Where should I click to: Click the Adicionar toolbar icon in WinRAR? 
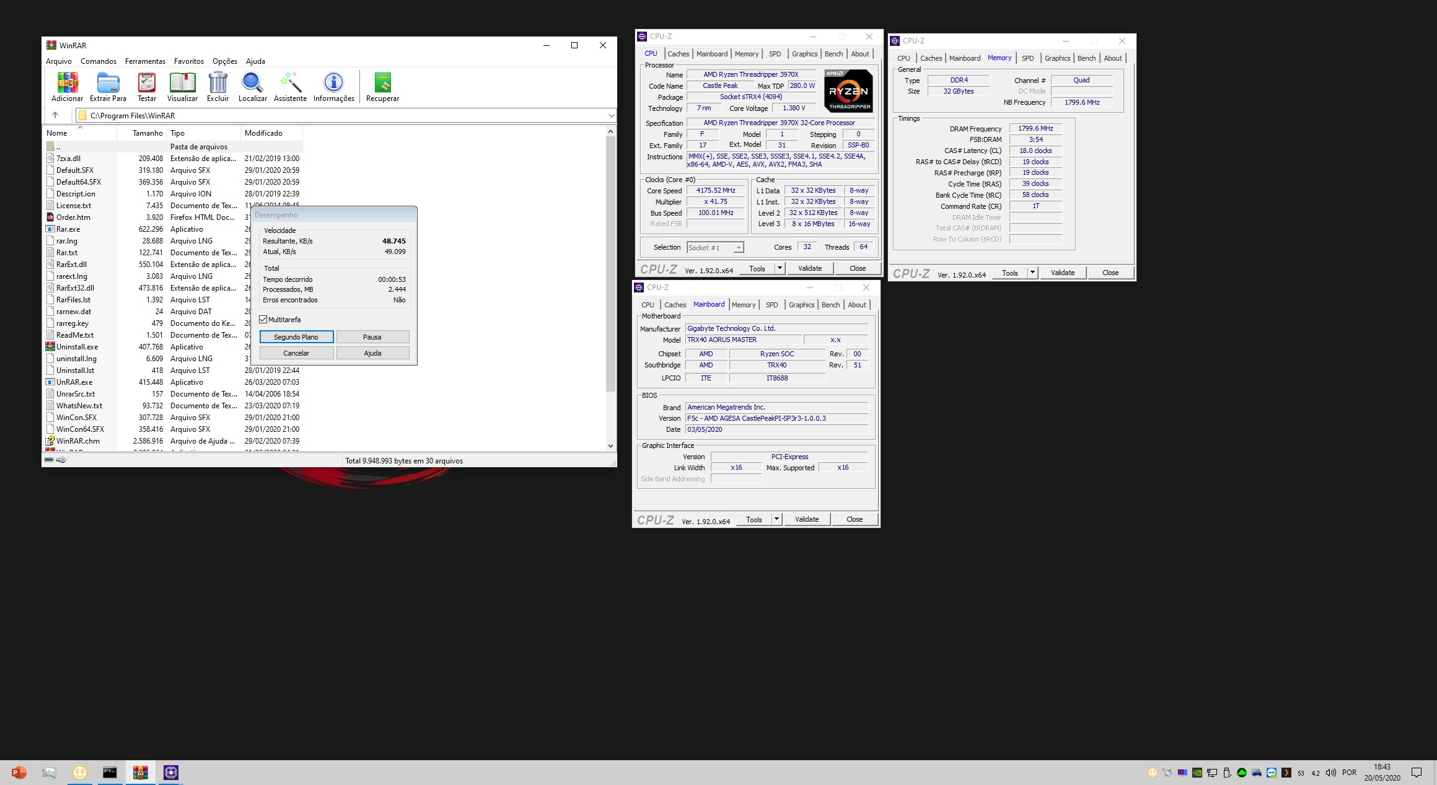coord(67,87)
